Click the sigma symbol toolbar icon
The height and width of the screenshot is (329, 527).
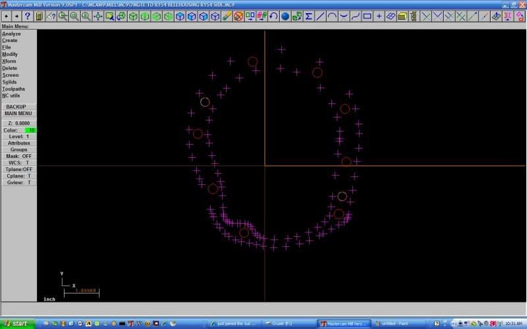point(308,16)
